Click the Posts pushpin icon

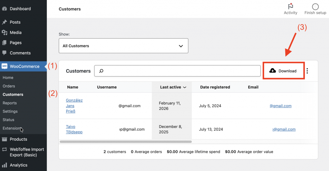click(4, 22)
